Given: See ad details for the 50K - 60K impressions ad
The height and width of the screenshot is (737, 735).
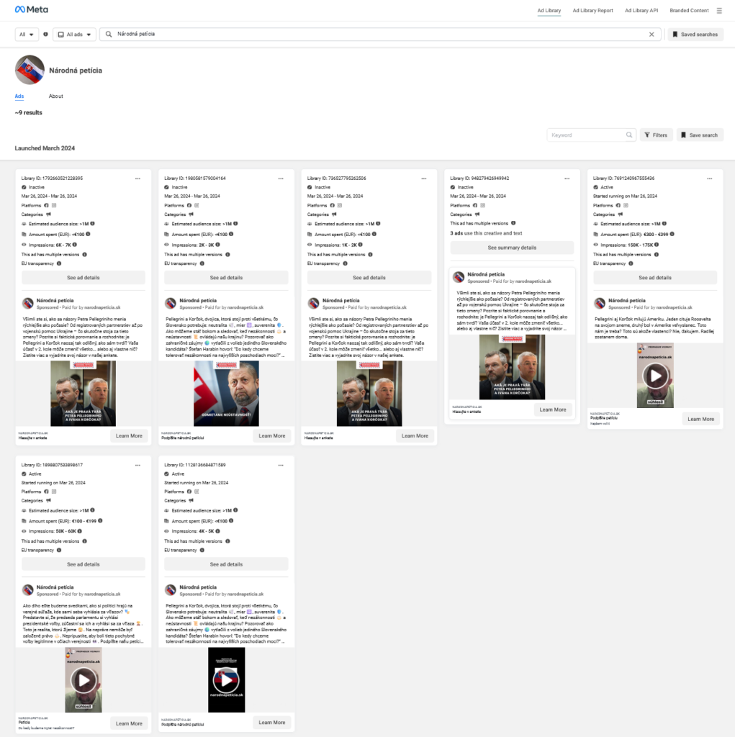Looking at the screenshot, I should 84,564.
